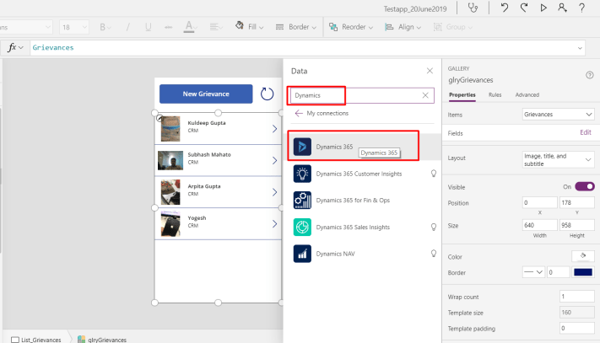Open the gallery help question icon
600x343 pixels.
(x=589, y=75)
